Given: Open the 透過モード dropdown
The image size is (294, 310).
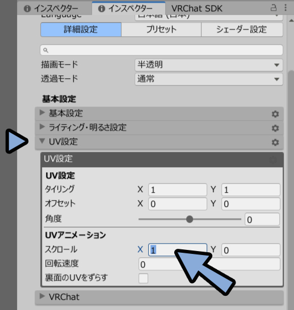Looking at the screenshot, I should point(209,79).
